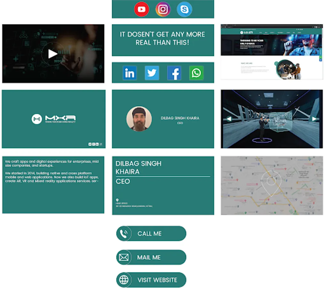Screen dimensions: 325x288
Task: Click the location pin on the map
Action: 271,183
